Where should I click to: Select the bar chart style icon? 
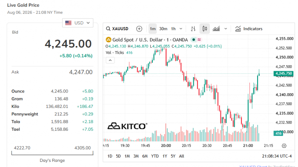(193, 29)
